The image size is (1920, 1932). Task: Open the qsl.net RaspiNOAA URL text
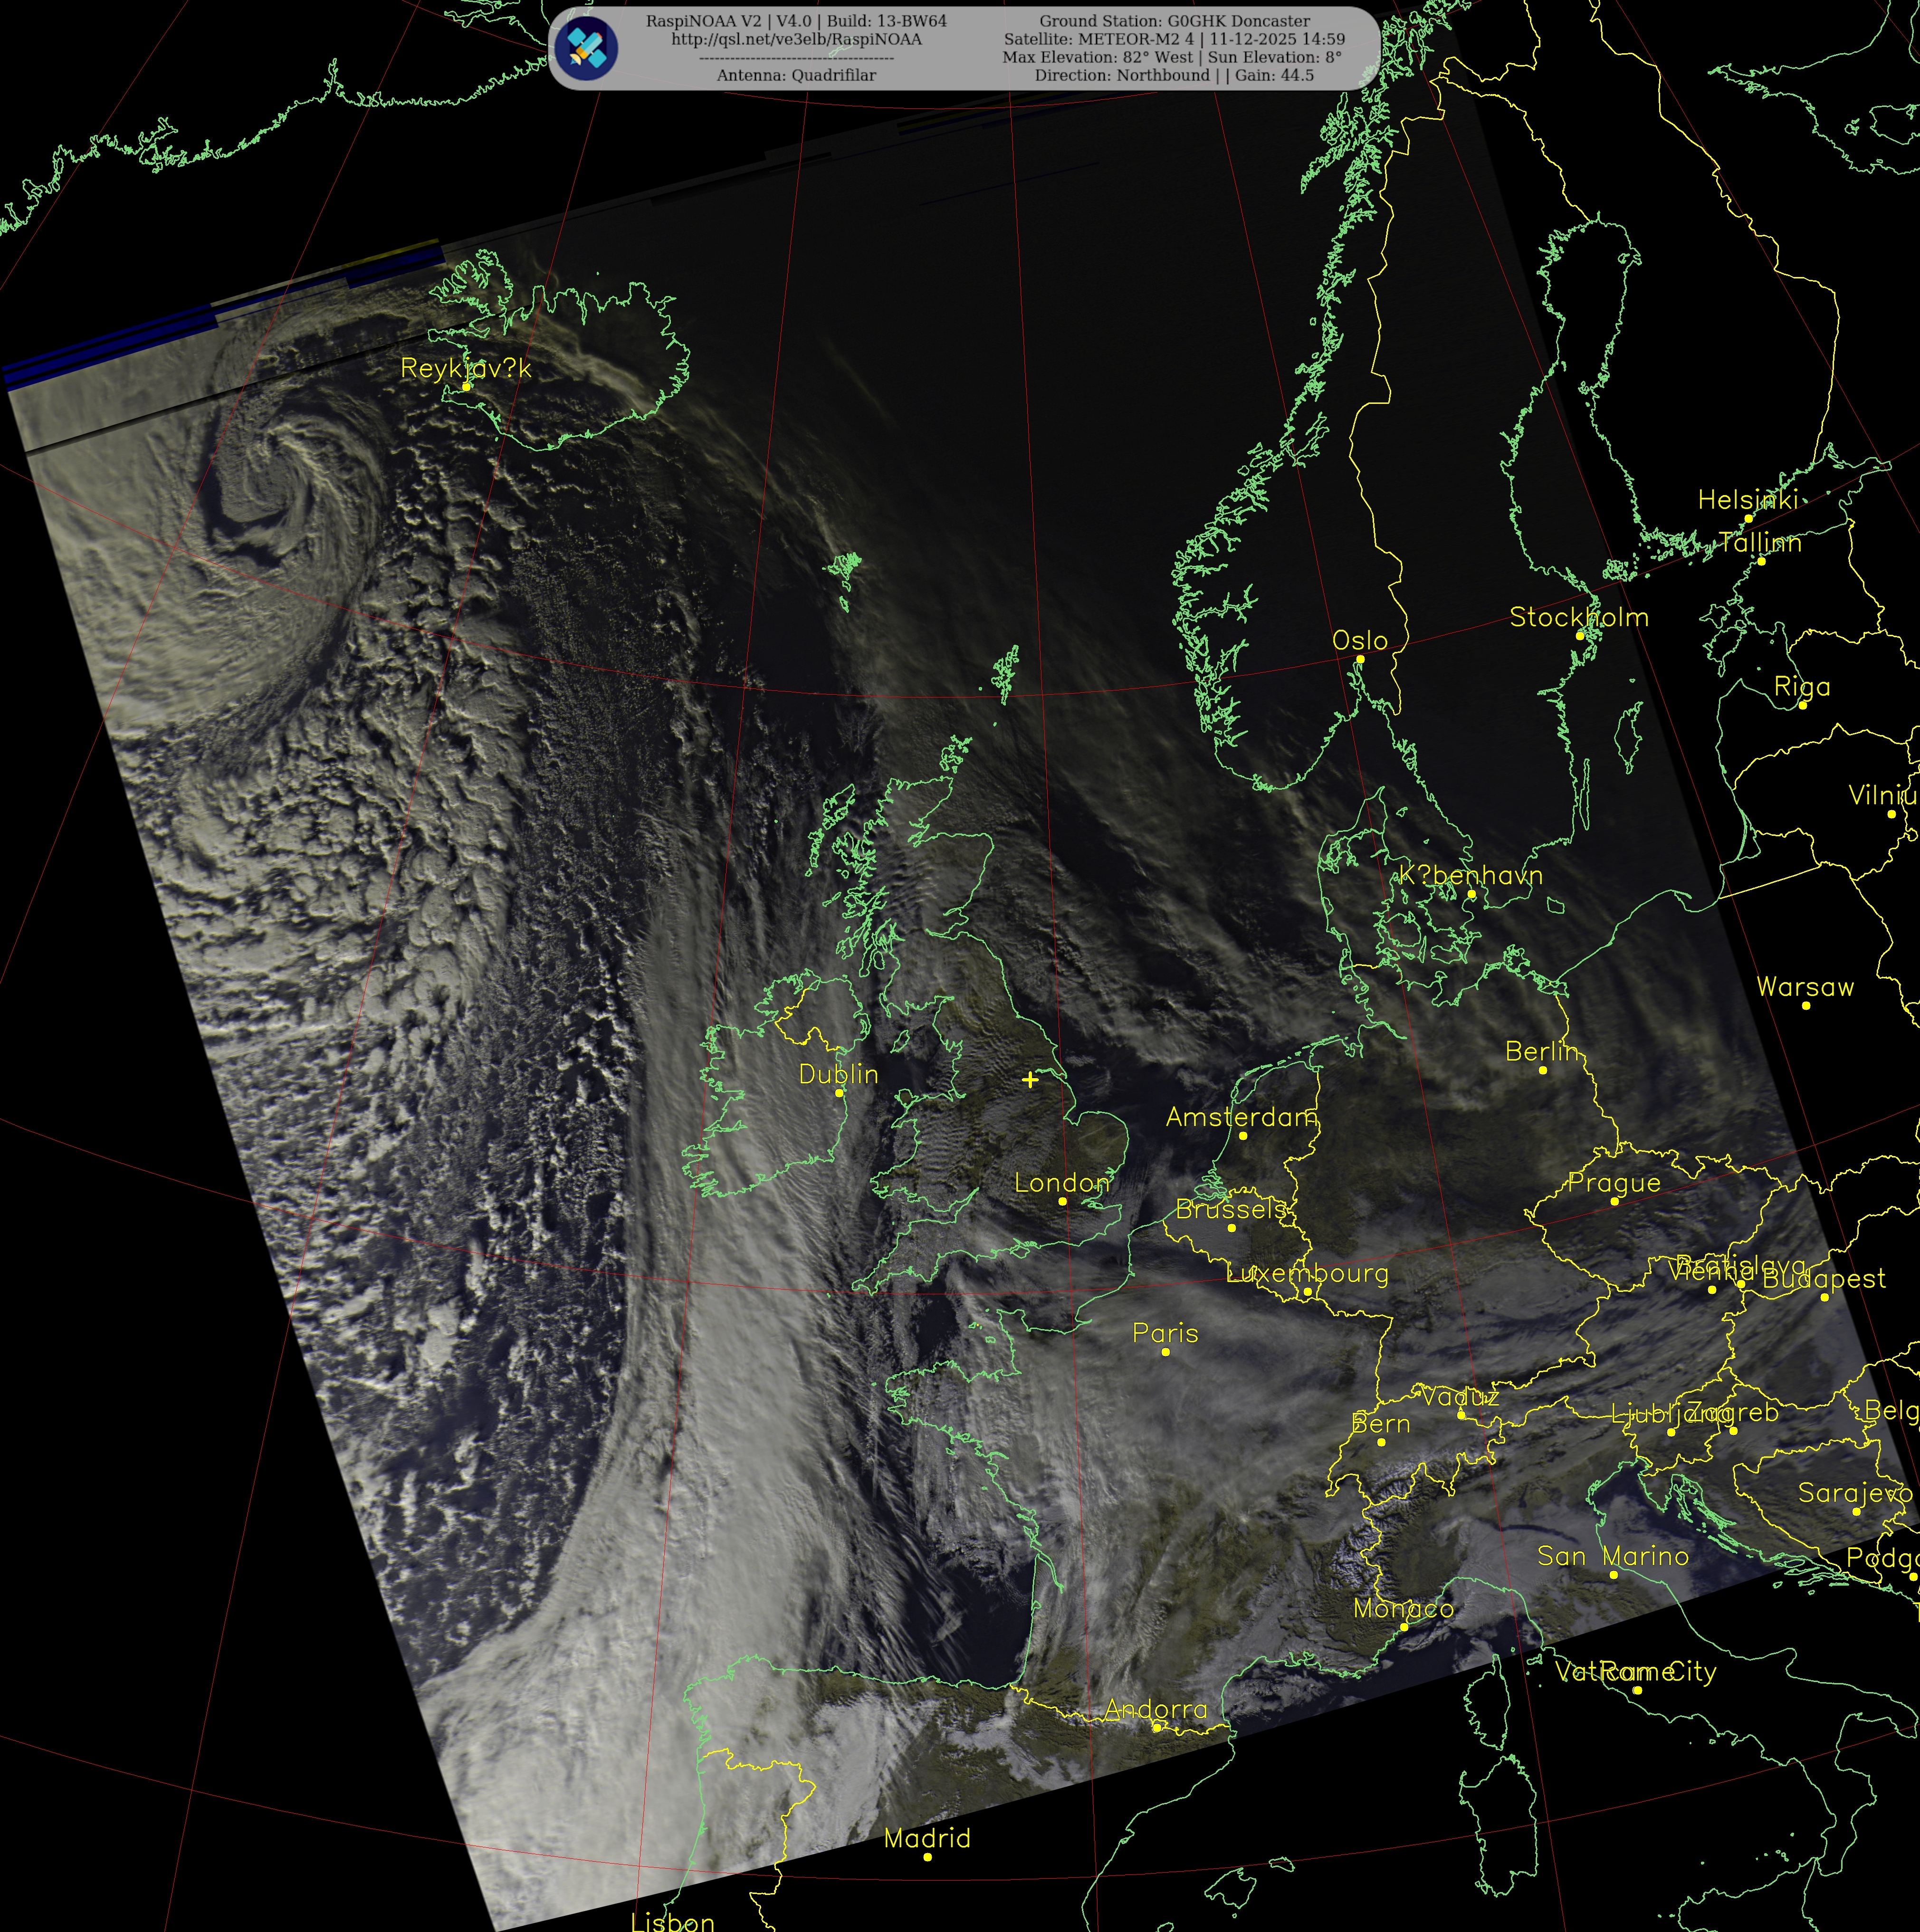(796, 39)
